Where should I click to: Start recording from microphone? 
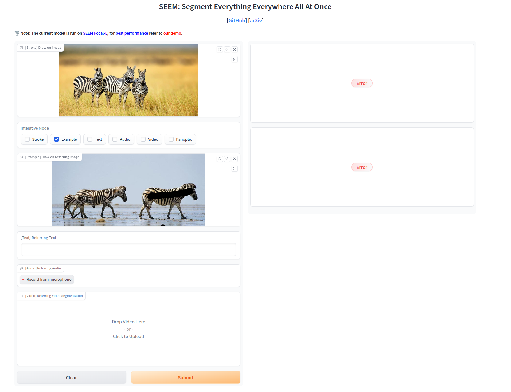46,279
